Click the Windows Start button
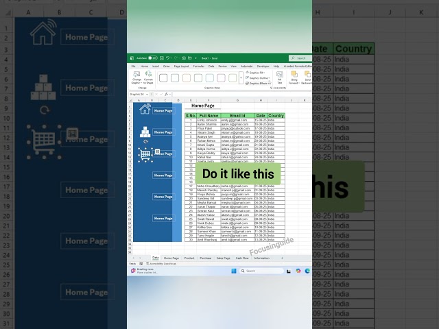The image size is (439, 329). coord(234,271)
